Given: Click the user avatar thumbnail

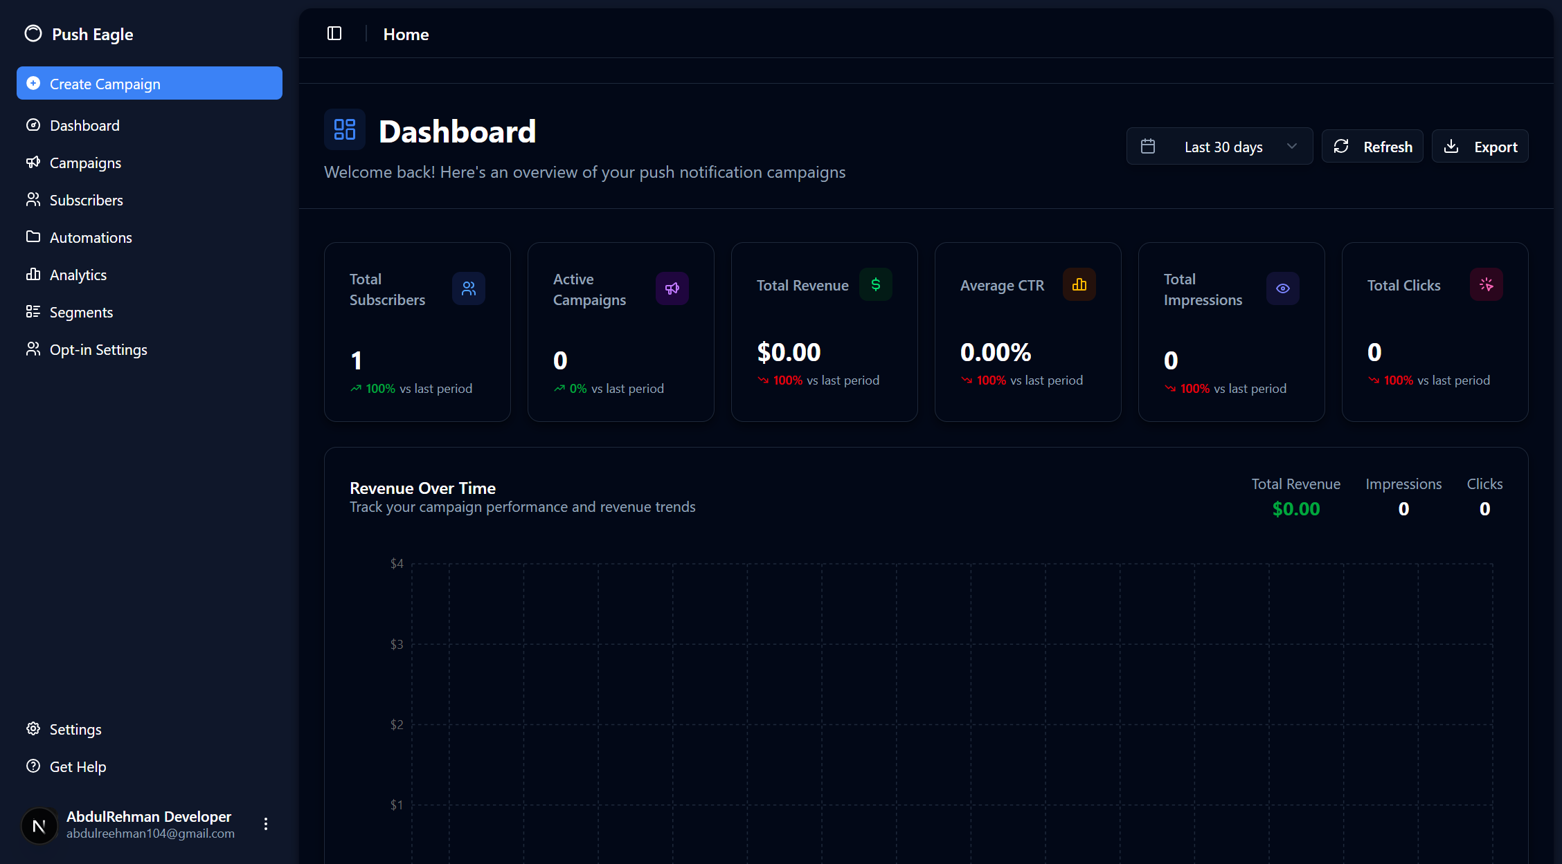Looking at the screenshot, I should (39, 825).
